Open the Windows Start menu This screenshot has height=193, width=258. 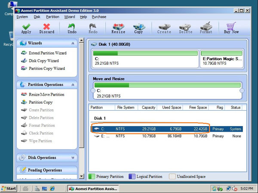(x=9, y=188)
